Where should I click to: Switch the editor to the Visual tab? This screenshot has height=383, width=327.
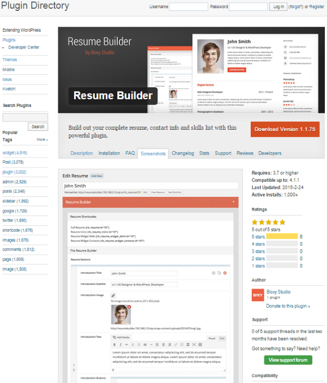tap(212, 338)
